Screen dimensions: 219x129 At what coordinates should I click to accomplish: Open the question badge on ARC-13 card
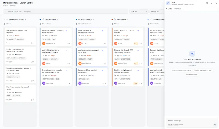(136, 83)
